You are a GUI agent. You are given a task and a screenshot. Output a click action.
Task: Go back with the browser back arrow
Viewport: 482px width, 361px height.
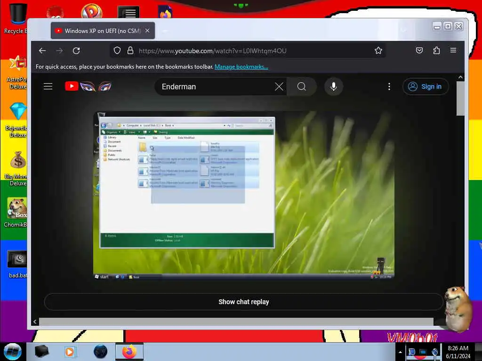click(x=42, y=51)
